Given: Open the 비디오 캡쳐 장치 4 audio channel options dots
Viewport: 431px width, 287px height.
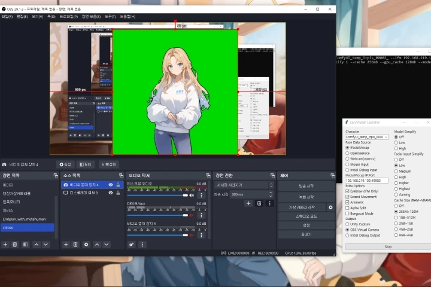Looking at the screenshot, I should [201, 235].
